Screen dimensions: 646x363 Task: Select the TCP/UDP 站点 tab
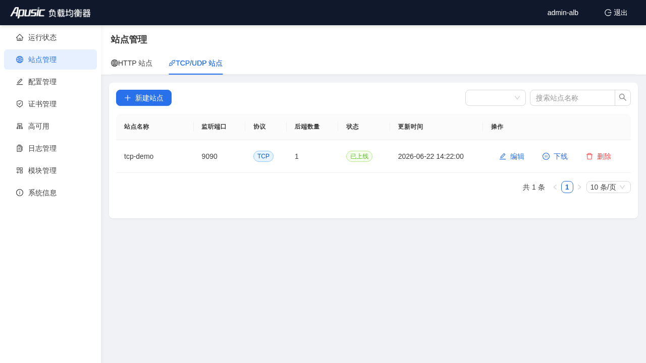pos(196,63)
